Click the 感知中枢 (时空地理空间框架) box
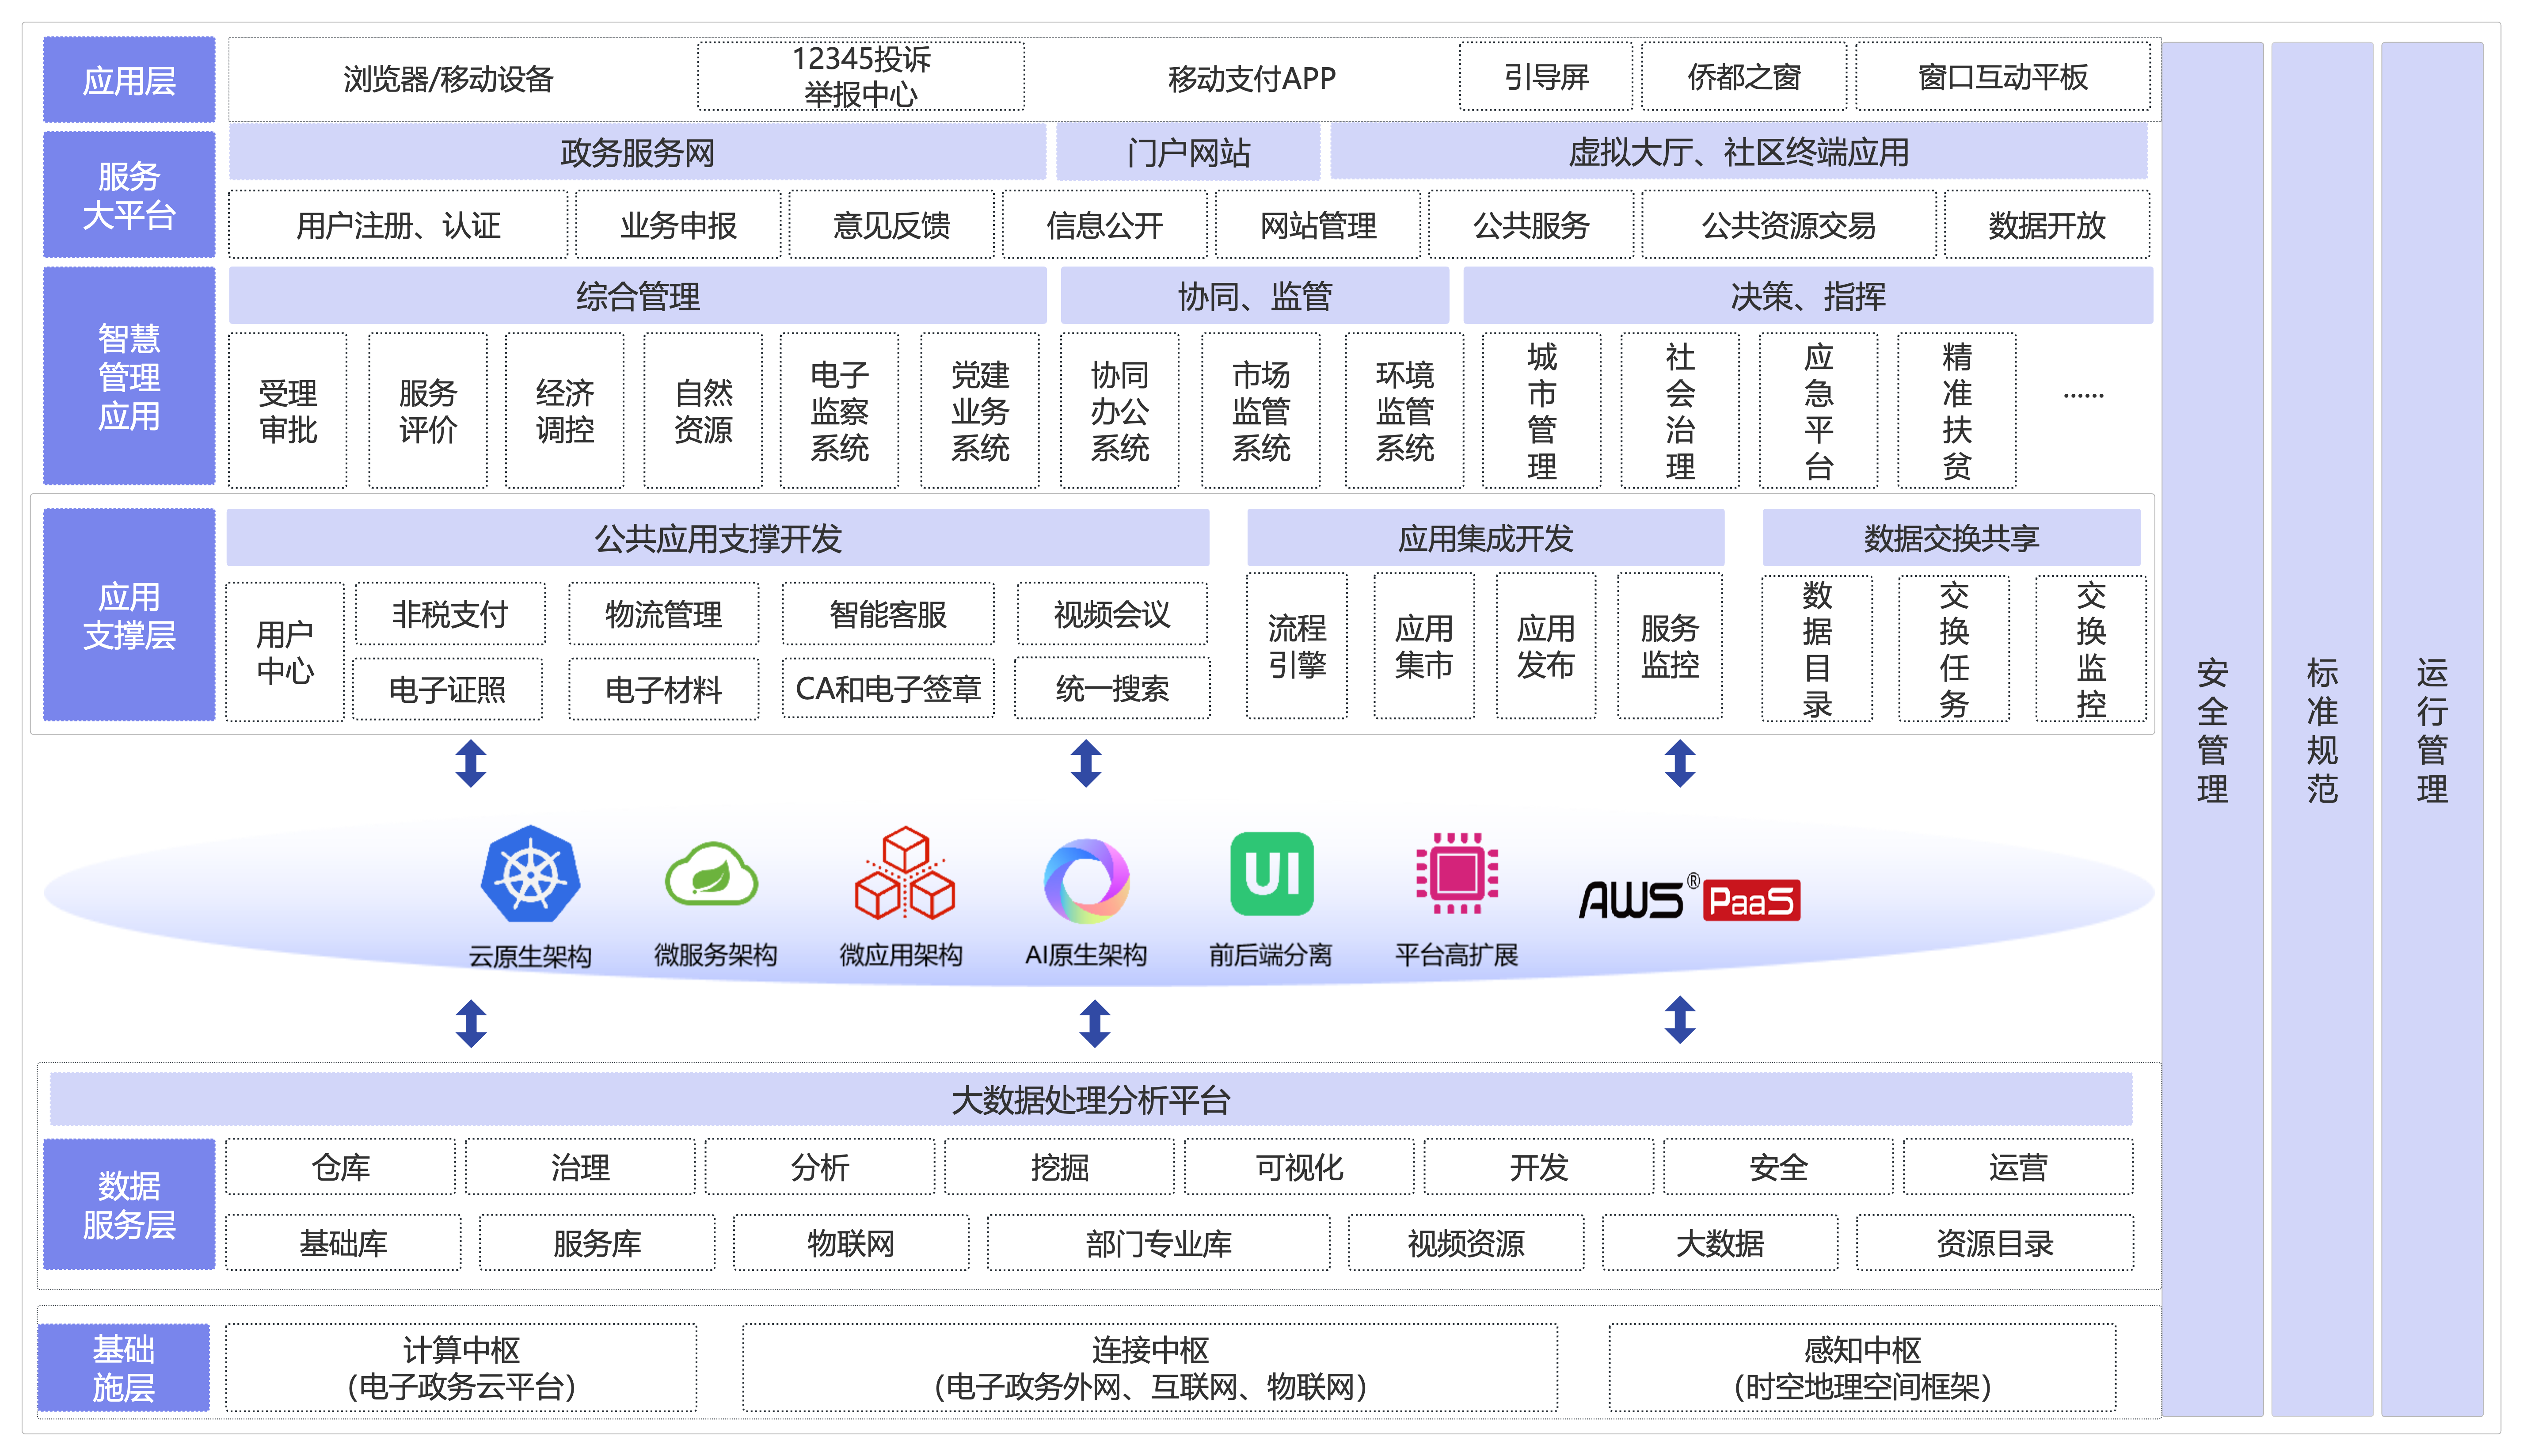The width and height of the screenshot is (2523, 1456). [x=1862, y=1368]
